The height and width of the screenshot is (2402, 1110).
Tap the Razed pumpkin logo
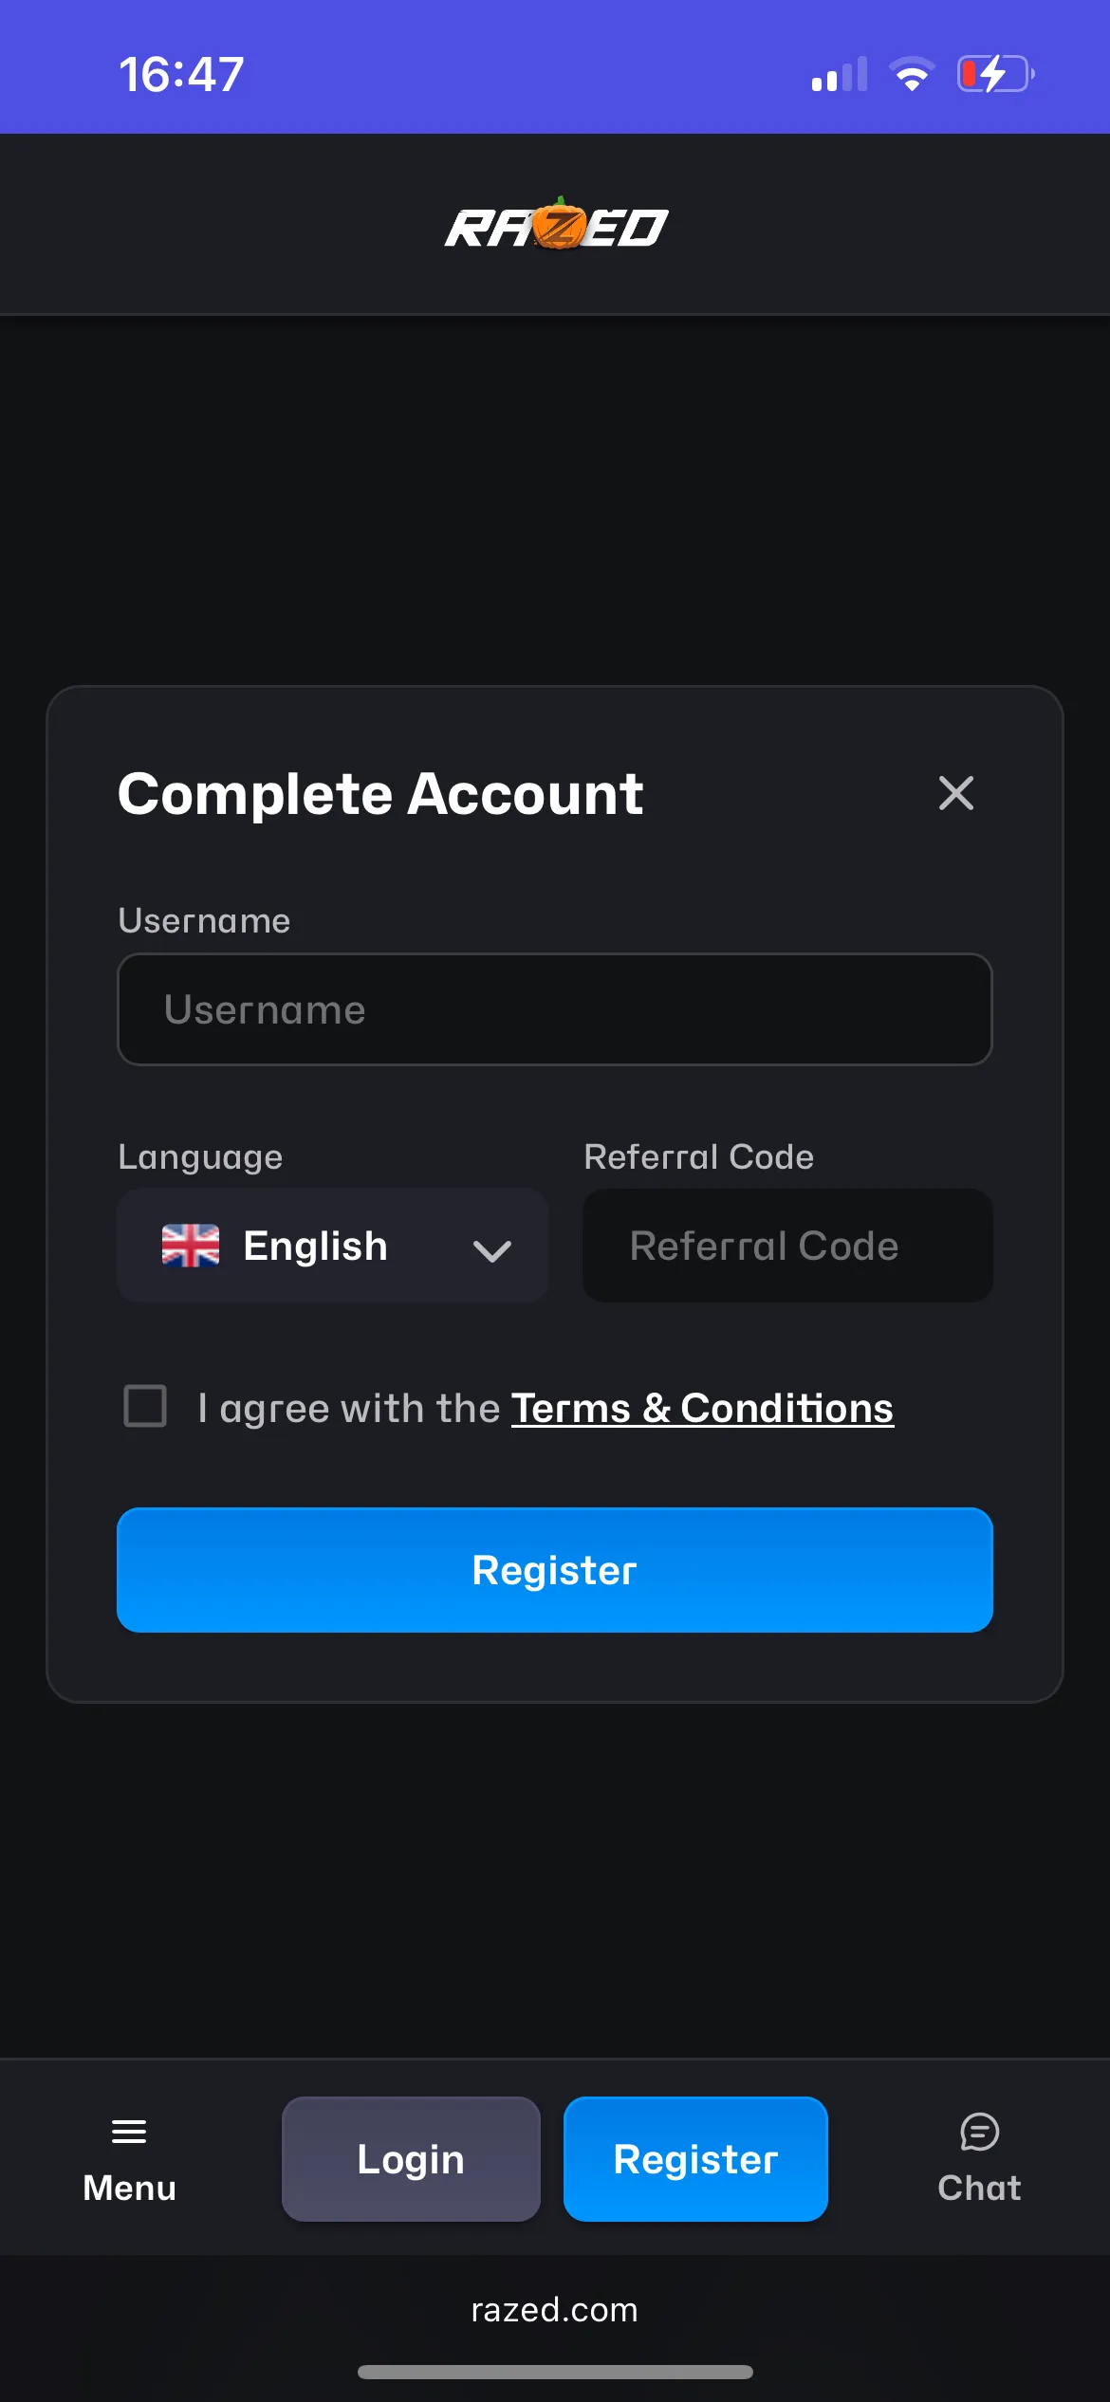point(556,226)
